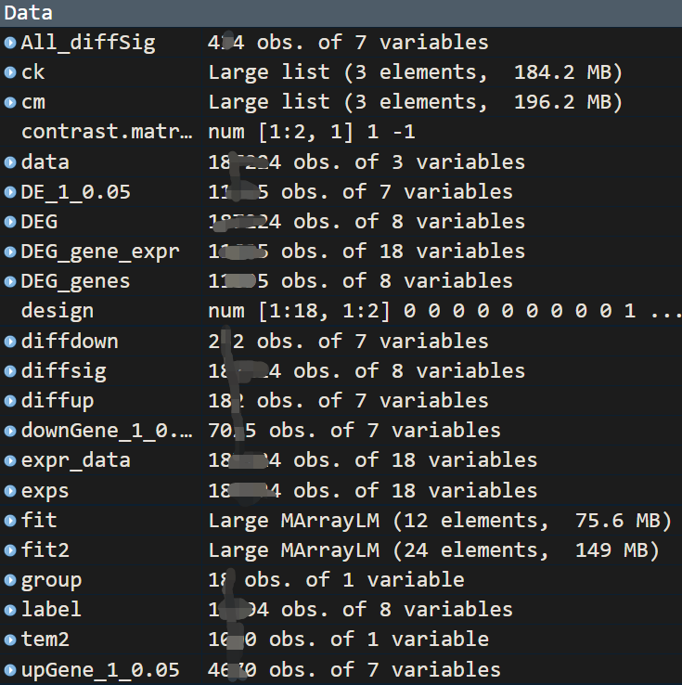Expand the All_diffSig data frame arrow icon
This screenshot has width=682, height=685.
point(10,43)
